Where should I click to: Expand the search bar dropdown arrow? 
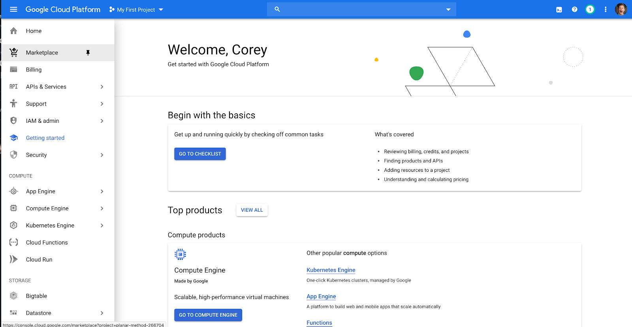pos(448,9)
